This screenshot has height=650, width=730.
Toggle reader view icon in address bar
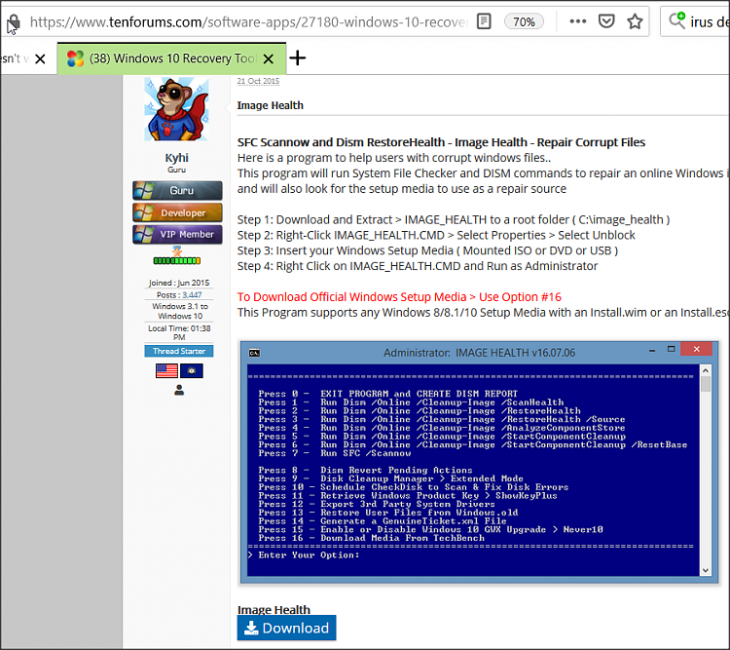(x=484, y=21)
